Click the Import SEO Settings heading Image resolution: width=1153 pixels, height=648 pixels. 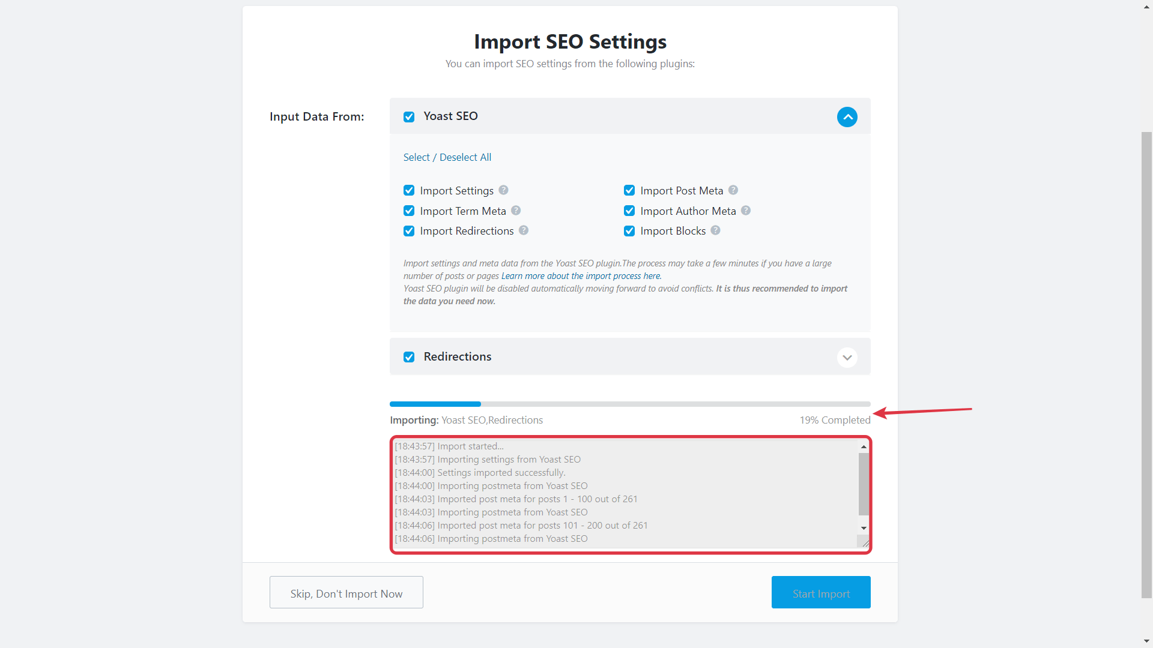click(570, 41)
